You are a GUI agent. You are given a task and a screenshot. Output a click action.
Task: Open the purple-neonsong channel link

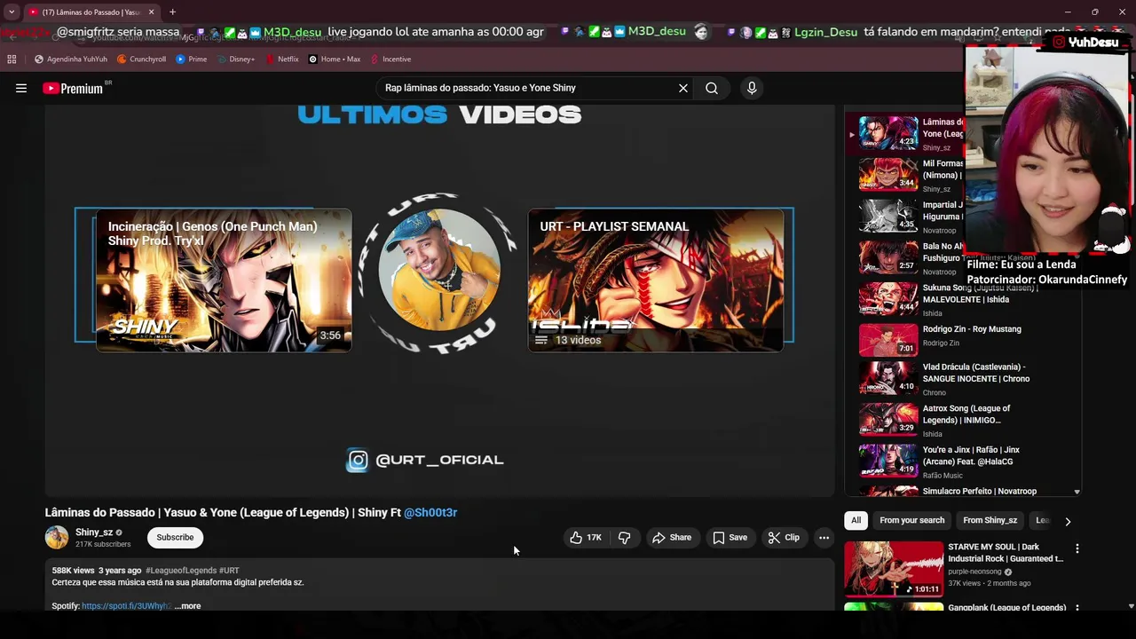pos(974,572)
